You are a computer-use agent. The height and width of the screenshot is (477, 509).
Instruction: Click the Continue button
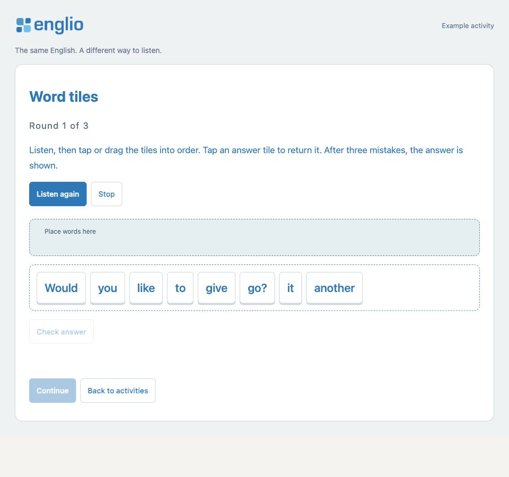52,391
